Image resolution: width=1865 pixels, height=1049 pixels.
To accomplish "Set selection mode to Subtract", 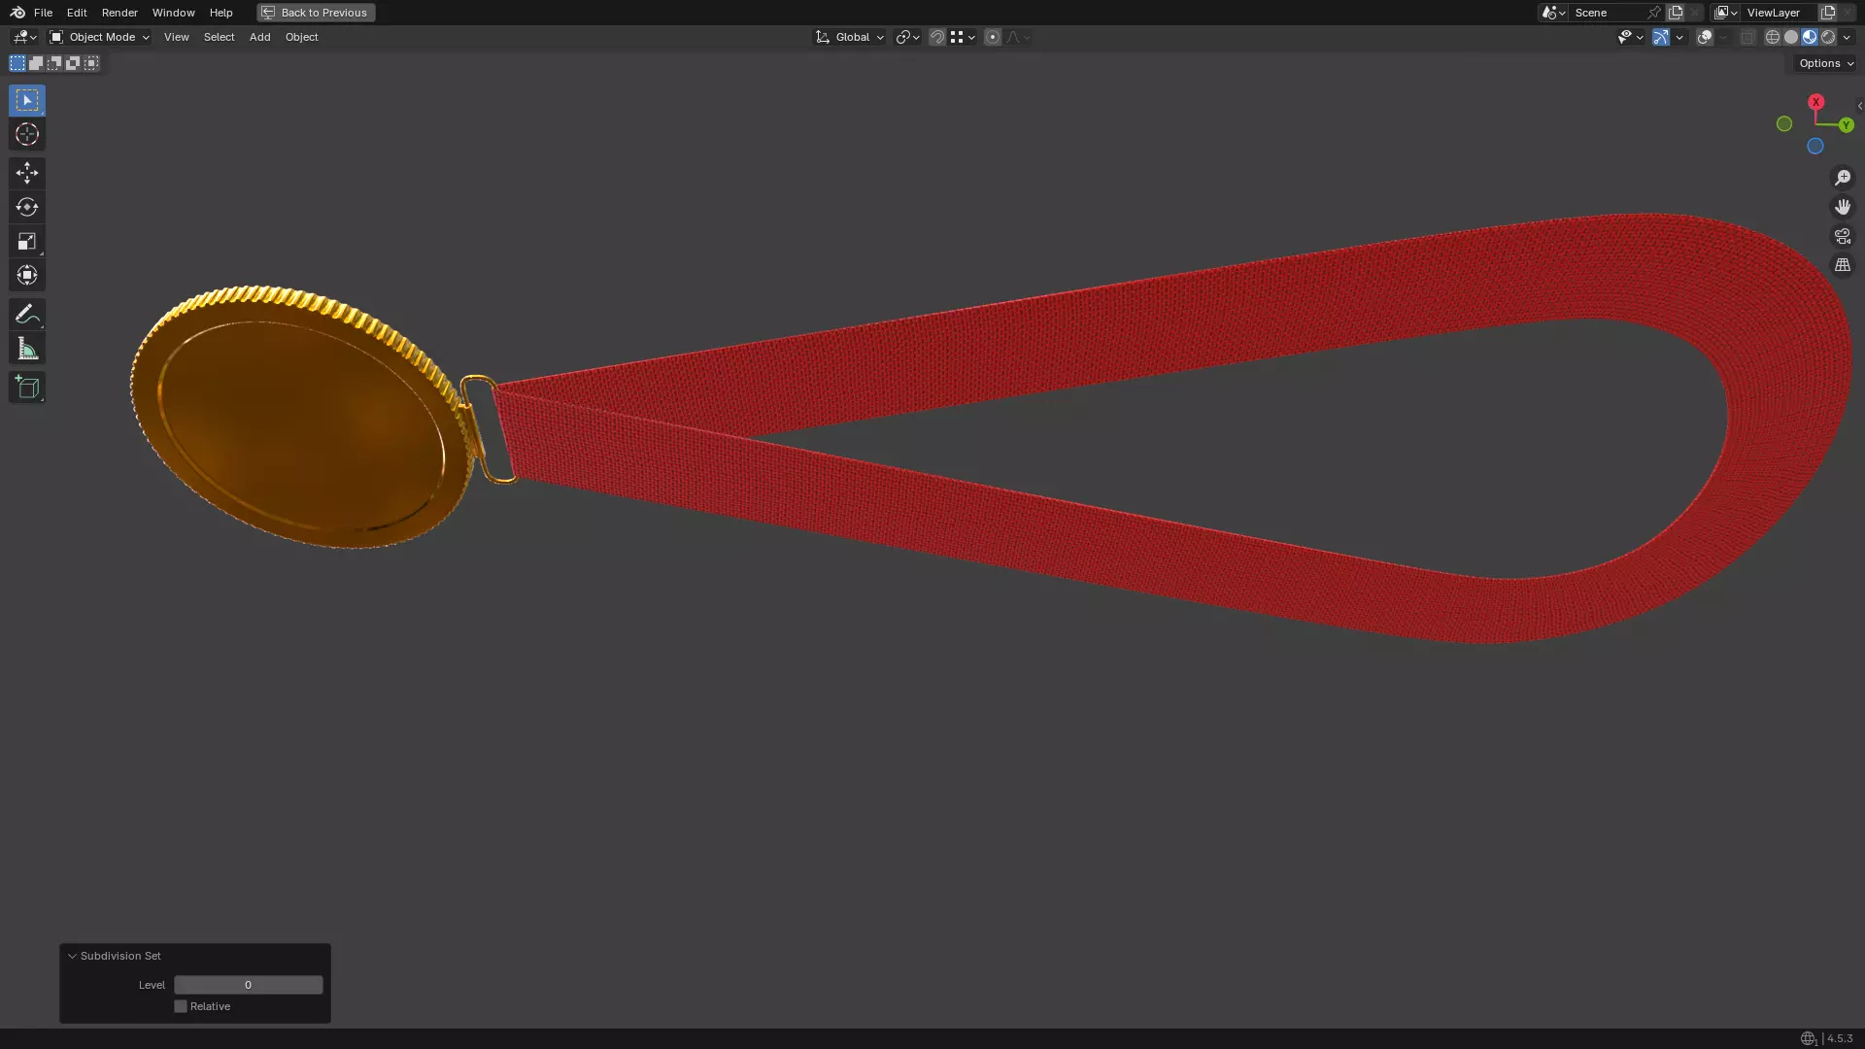I will 54,63.
